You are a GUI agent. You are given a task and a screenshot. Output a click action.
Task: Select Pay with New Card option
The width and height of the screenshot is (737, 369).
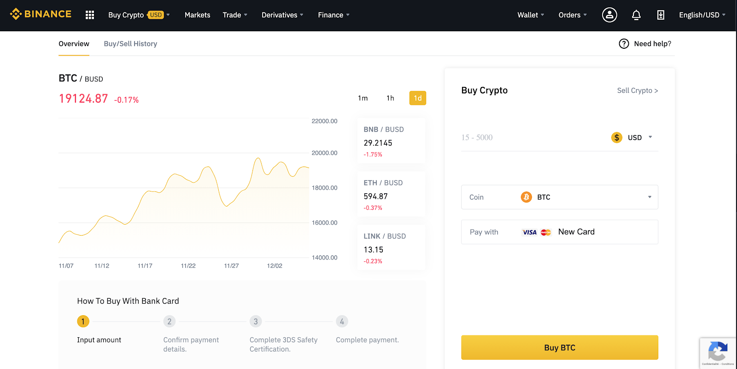[x=560, y=232]
